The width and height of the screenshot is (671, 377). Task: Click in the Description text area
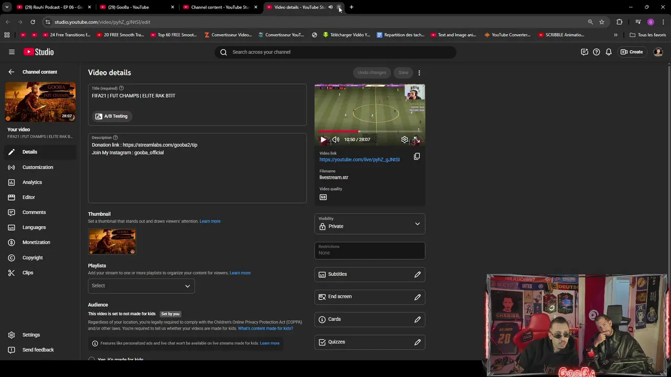click(197, 168)
